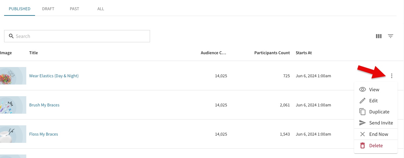Click the copy icon beside Duplicate
Image resolution: width=404 pixels, height=158 pixels.
363,112
